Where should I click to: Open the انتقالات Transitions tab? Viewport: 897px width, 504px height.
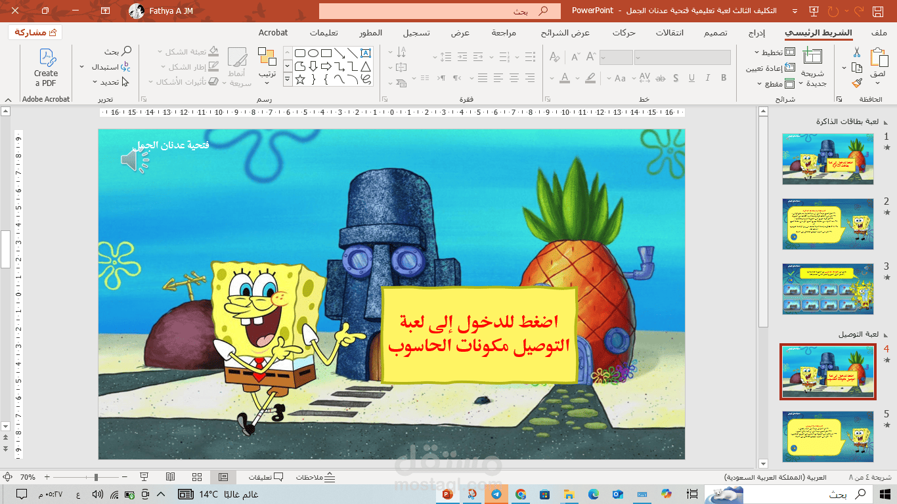tap(670, 33)
